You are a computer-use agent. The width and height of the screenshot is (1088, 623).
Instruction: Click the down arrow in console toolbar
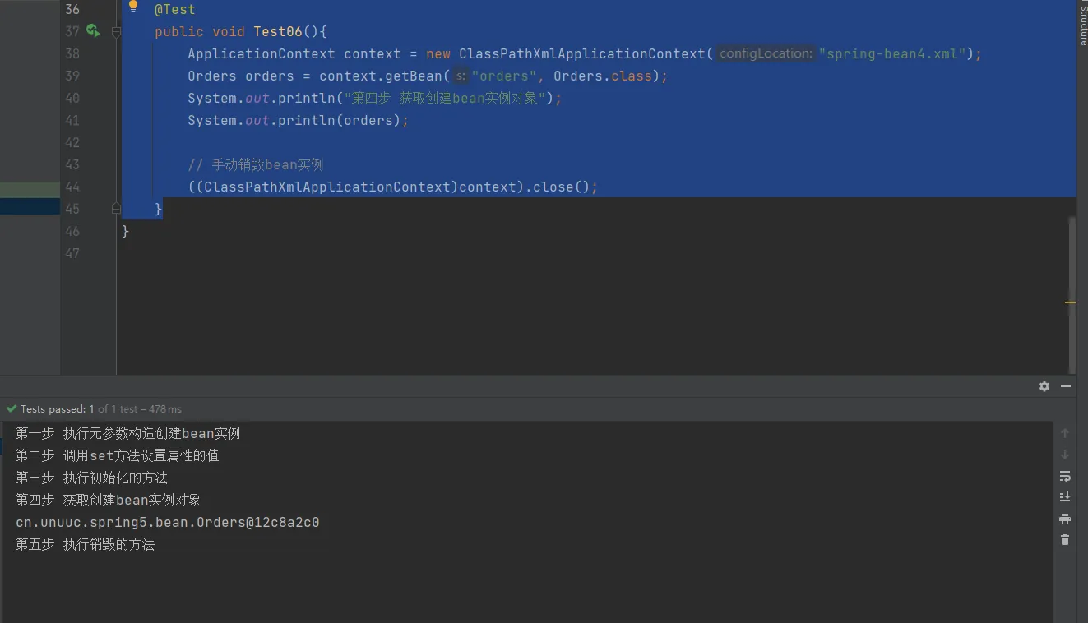pyautogui.click(x=1065, y=455)
